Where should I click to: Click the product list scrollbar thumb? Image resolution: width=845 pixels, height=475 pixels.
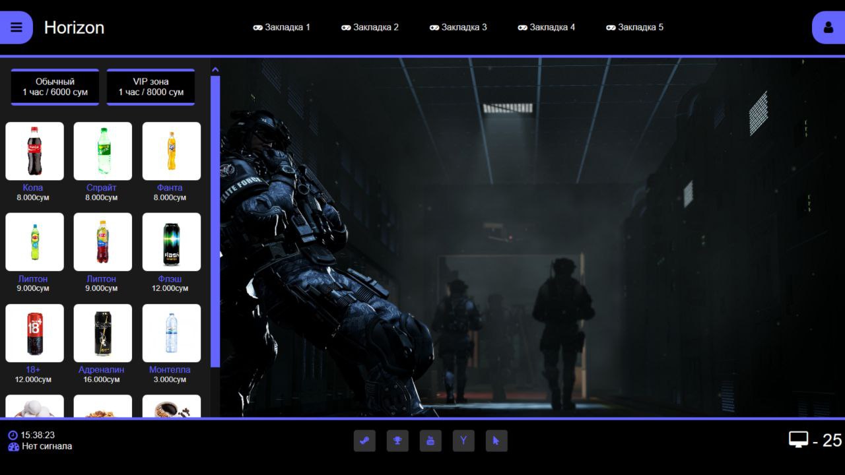tap(215, 222)
